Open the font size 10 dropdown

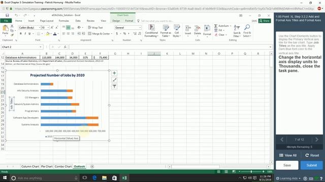click(x=48, y=27)
